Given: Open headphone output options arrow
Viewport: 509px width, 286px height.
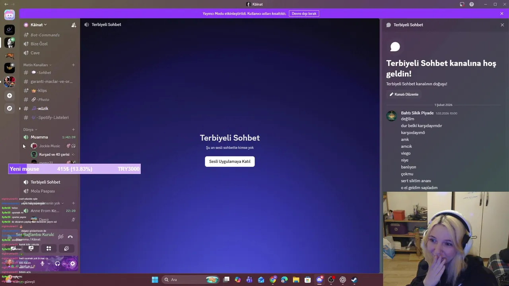Looking at the screenshot, I should click(x=64, y=263).
